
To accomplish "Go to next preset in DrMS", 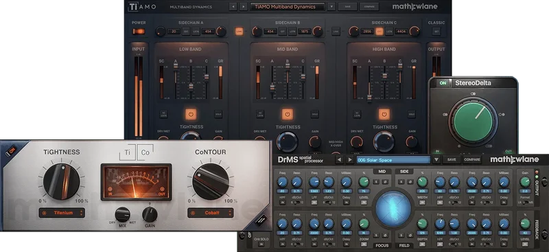I will pos(350,160).
